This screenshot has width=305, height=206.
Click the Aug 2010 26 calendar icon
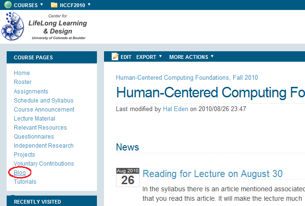point(128,177)
